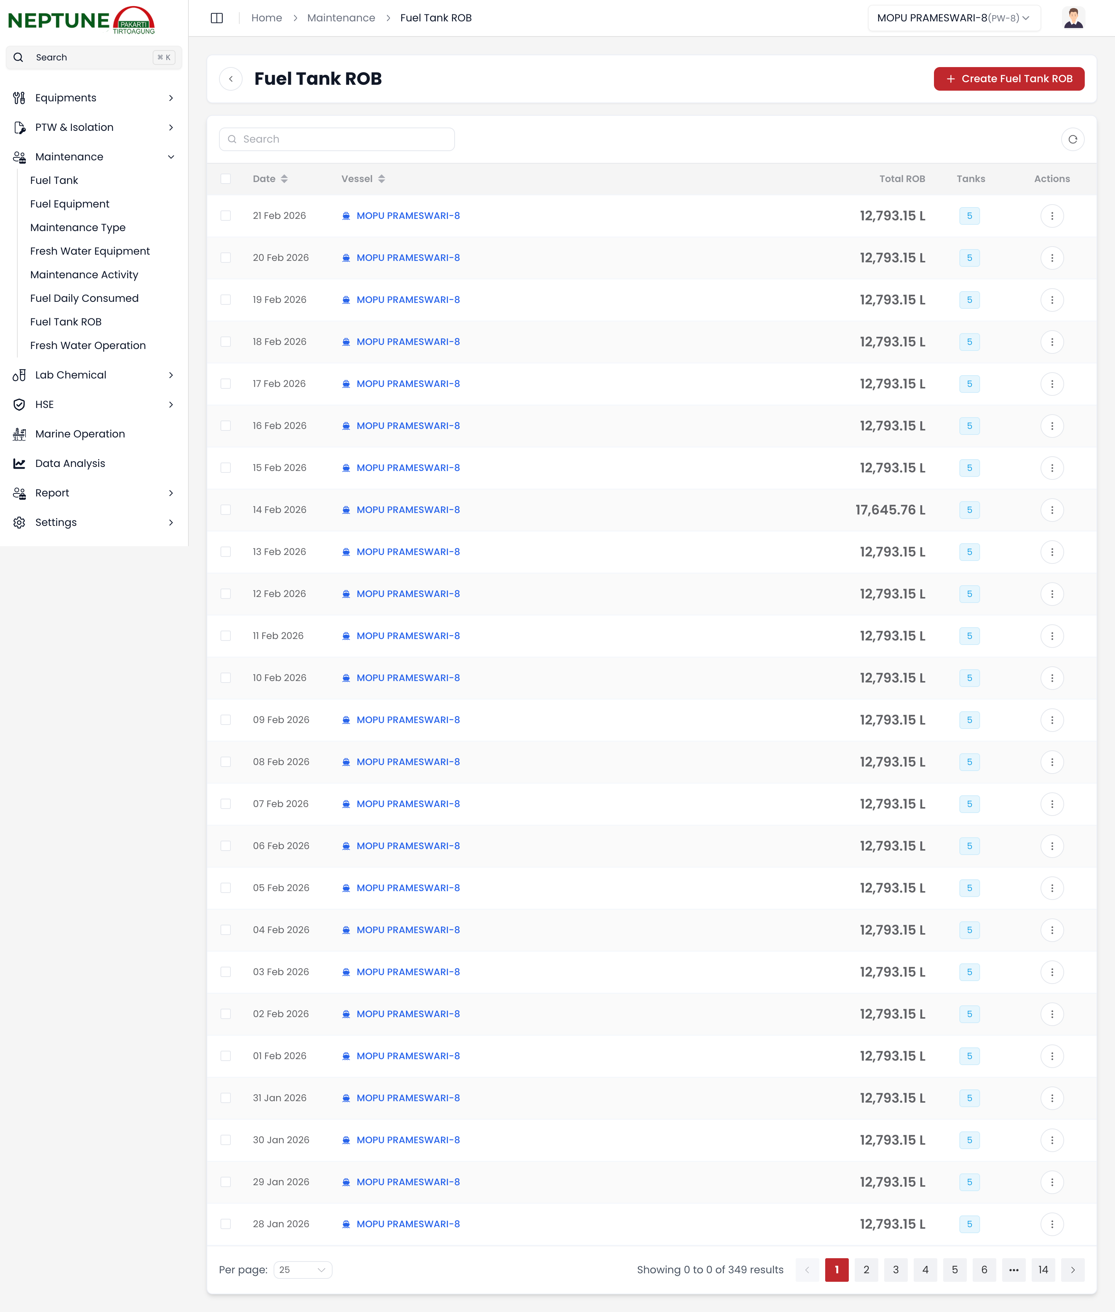The width and height of the screenshot is (1115, 1312).
Task: Open actions menu for 14 Feb 2026 row
Action: pyautogui.click(x=1051, y=510)
